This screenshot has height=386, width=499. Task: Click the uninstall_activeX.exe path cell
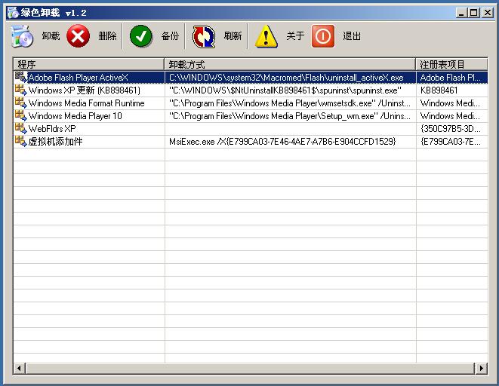[x=290, y=78]
